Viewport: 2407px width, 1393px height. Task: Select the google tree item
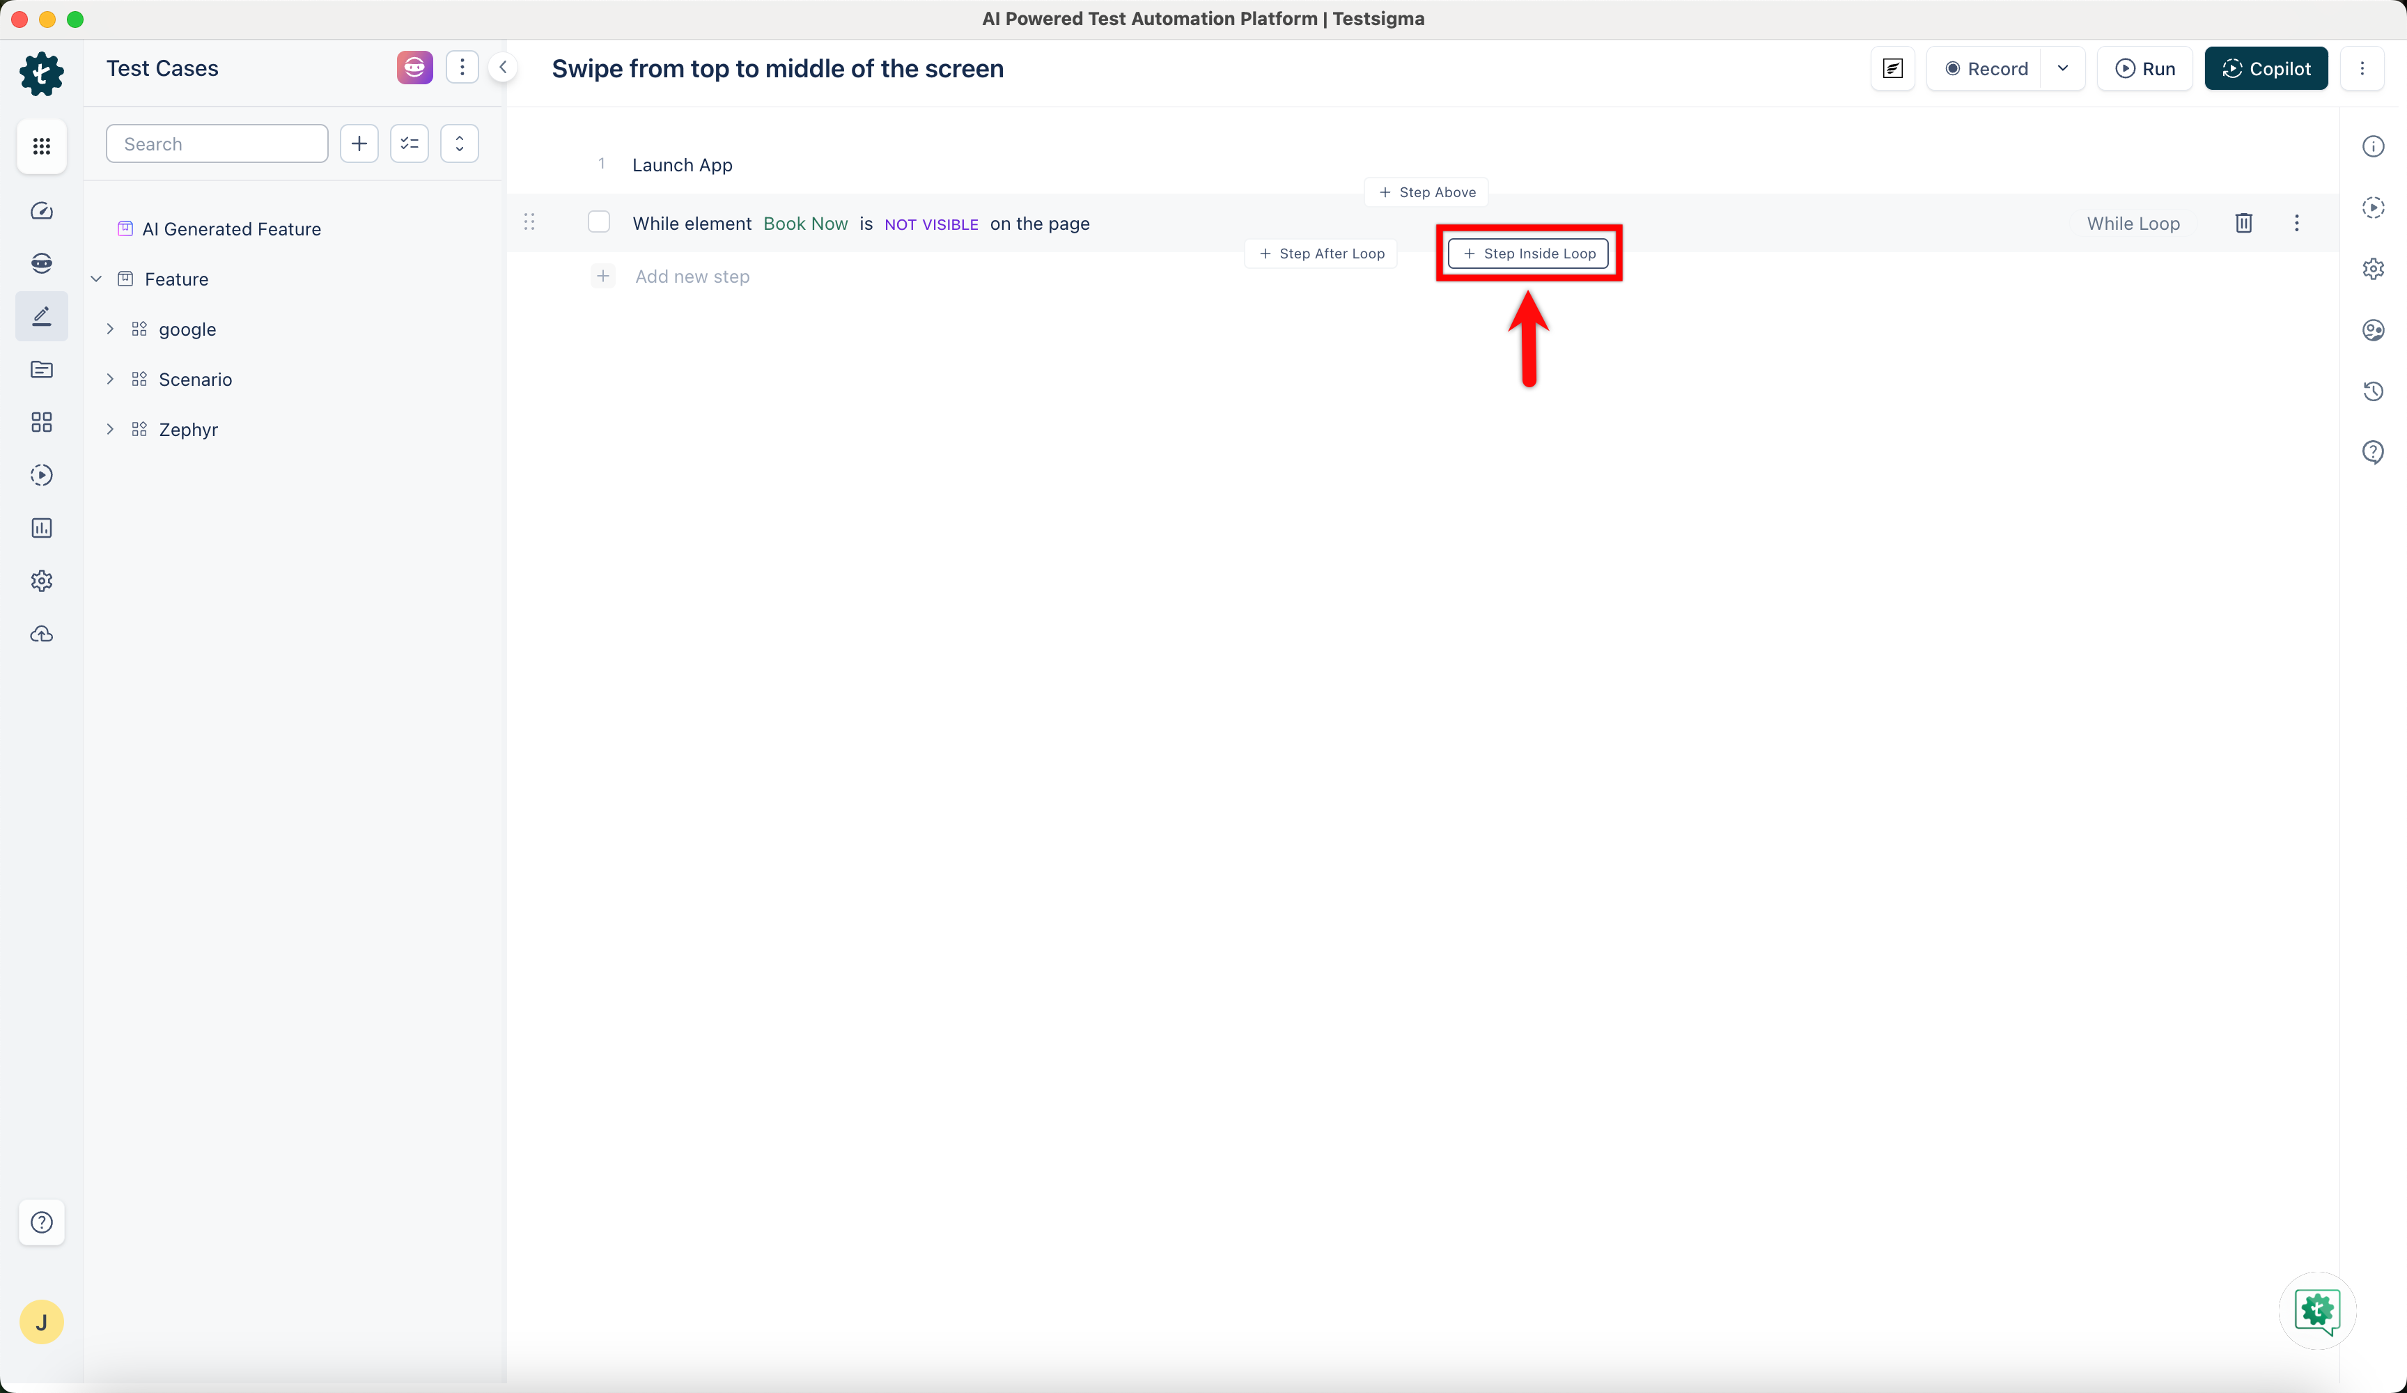pyautogui.click(x=187, y=329)
